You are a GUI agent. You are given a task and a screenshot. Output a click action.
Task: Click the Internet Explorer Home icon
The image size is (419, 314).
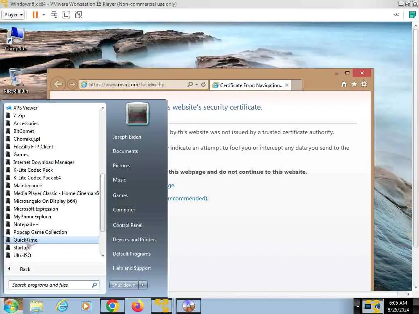(x=344, y=84)
